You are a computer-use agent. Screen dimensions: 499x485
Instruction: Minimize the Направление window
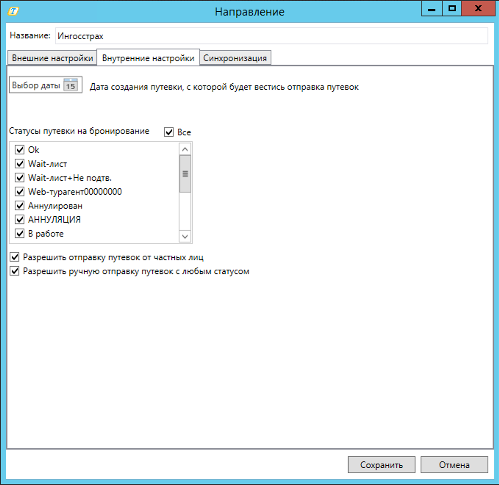click(432, 9)
